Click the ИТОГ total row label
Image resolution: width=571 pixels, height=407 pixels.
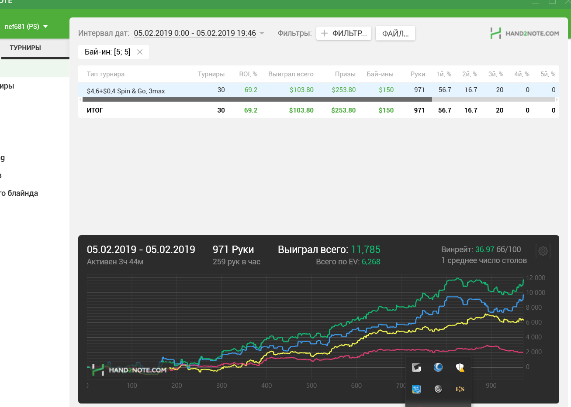pyautogui.click(x=95, y=110)
